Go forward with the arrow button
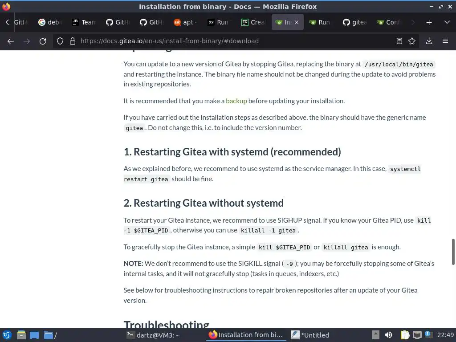 pyautogui.click(x=27, y=41)
